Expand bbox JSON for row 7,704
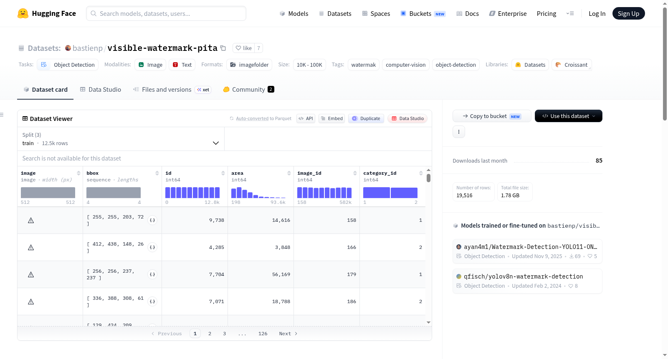This screenshot has width=668, height=359. [x=152, y=274]
